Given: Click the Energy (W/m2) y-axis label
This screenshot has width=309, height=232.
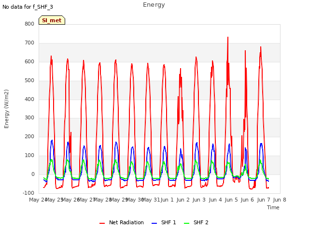Looking at the screenshot, I should pyautogui.click(x=6, y=109).
